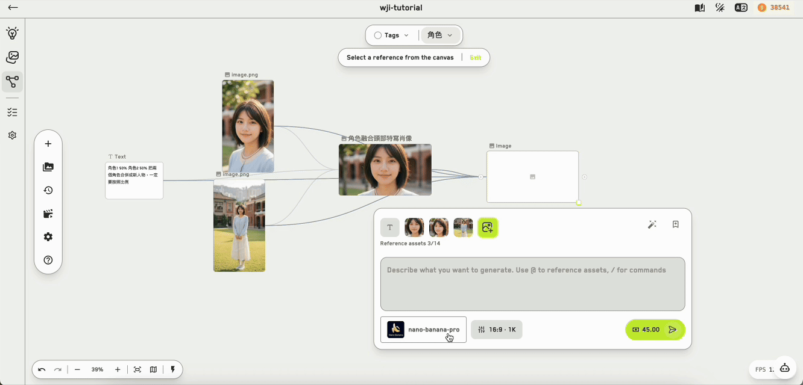Open the video clapperboard tool
The width and height of the screenshot is (803, 385).
(x=48, y=214)
